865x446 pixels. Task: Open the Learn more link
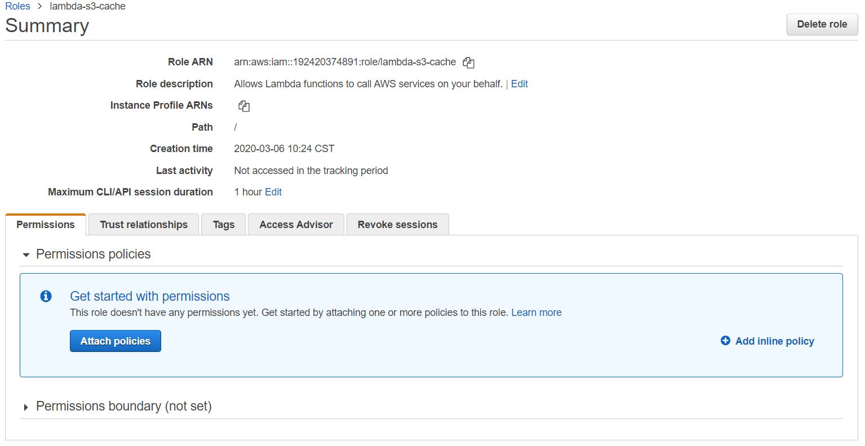[x=536, y=313]
